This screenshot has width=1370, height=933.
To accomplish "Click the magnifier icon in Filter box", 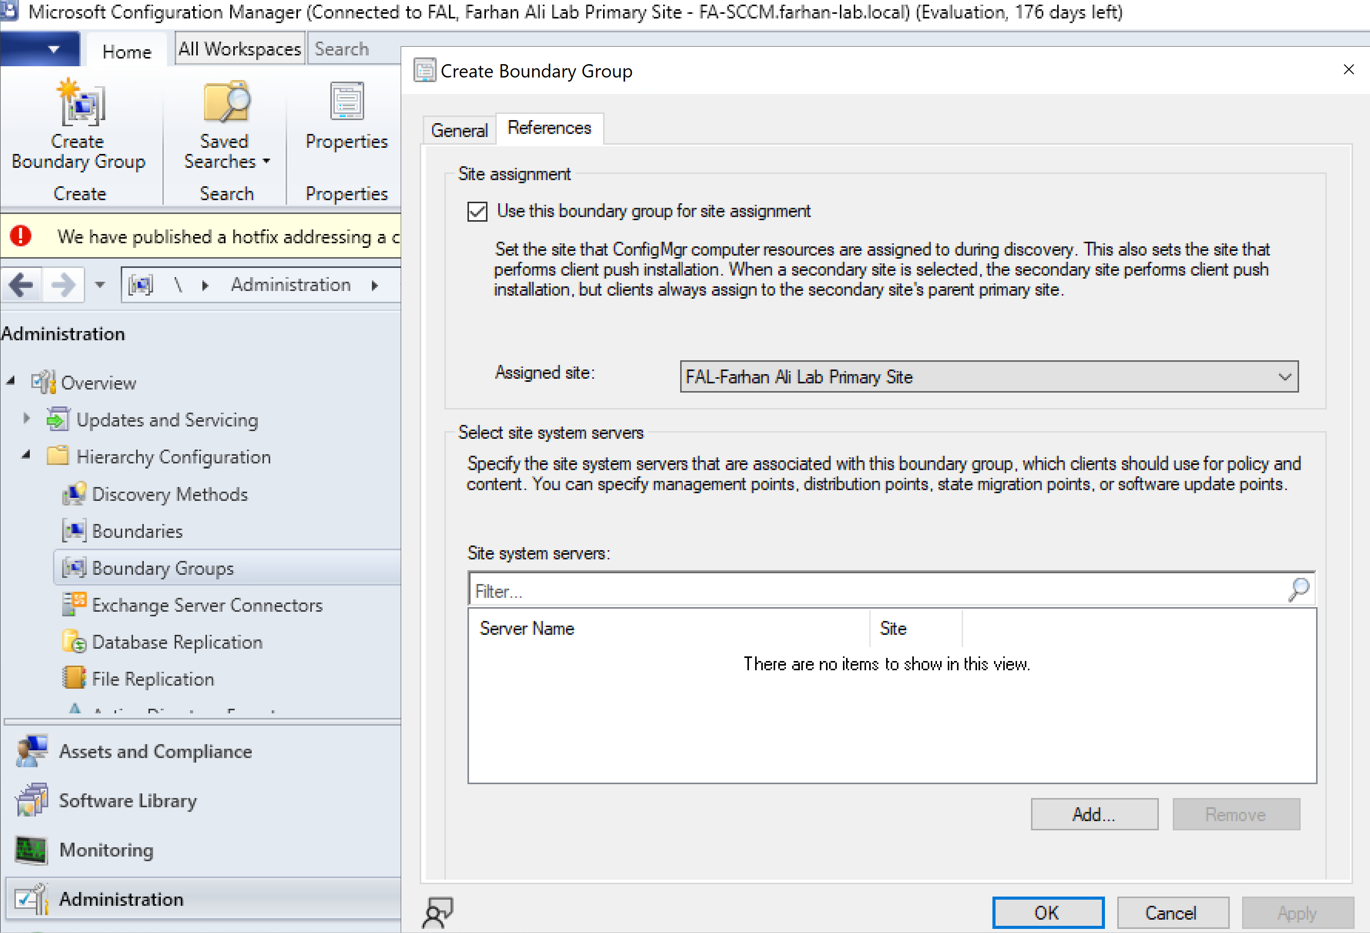I will point(1299,589).
